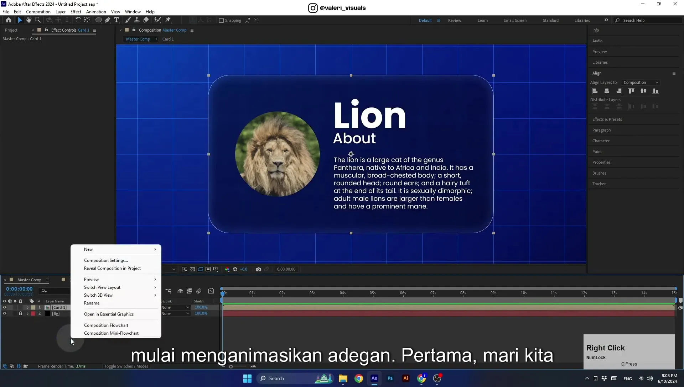Screen dimensions: 684x387
Task: Open the Animation menu
Action: point(96,12)
